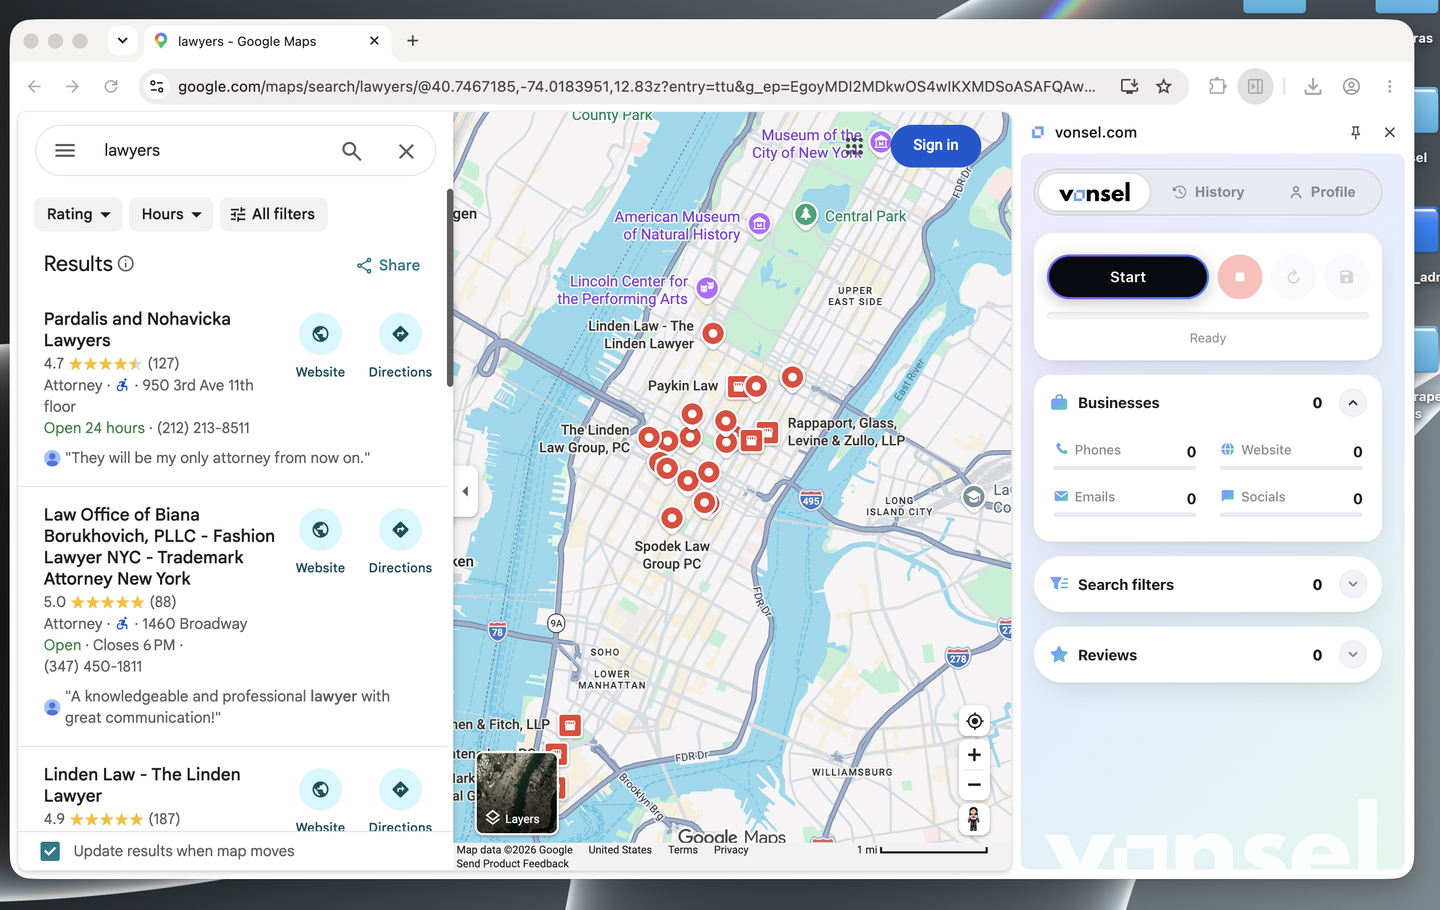Open Website for Law Office of Biana Borukhovich
Image resolution: width=1440 pixels, height=910 pixels.
(320, 541)
